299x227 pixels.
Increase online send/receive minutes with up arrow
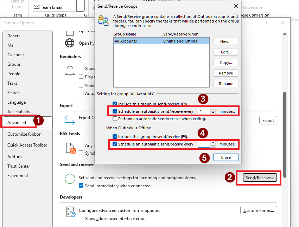[213, 110]
